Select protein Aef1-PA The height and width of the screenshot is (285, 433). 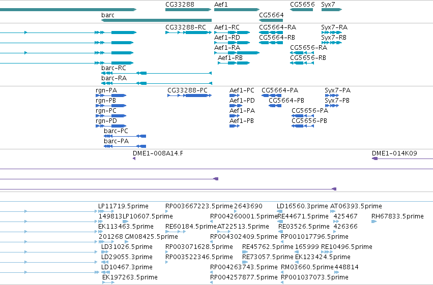pos(235,116)
